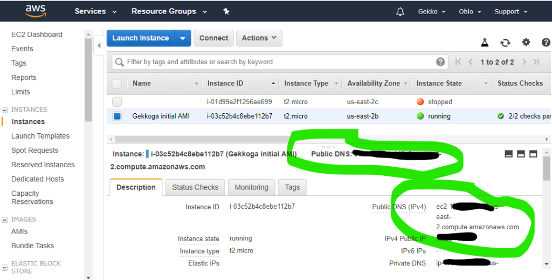Open the notifications bell icon
The image size is (552, 280).
pos(400,12)
